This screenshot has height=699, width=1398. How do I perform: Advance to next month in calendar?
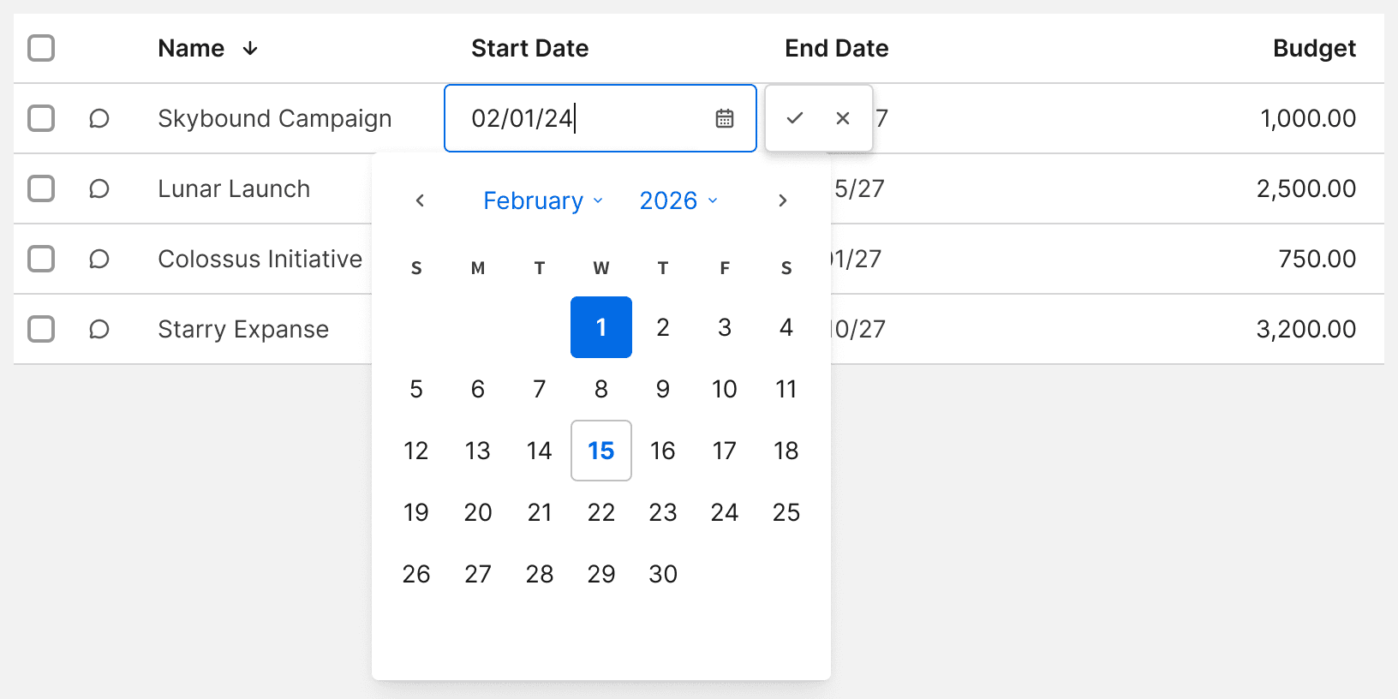[x=782, y=200]
